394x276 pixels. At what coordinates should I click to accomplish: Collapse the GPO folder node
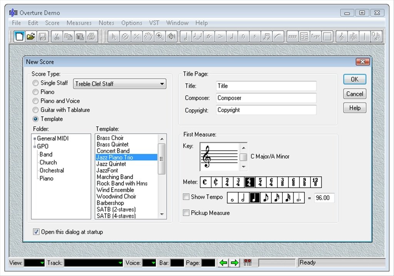point(35,147)
